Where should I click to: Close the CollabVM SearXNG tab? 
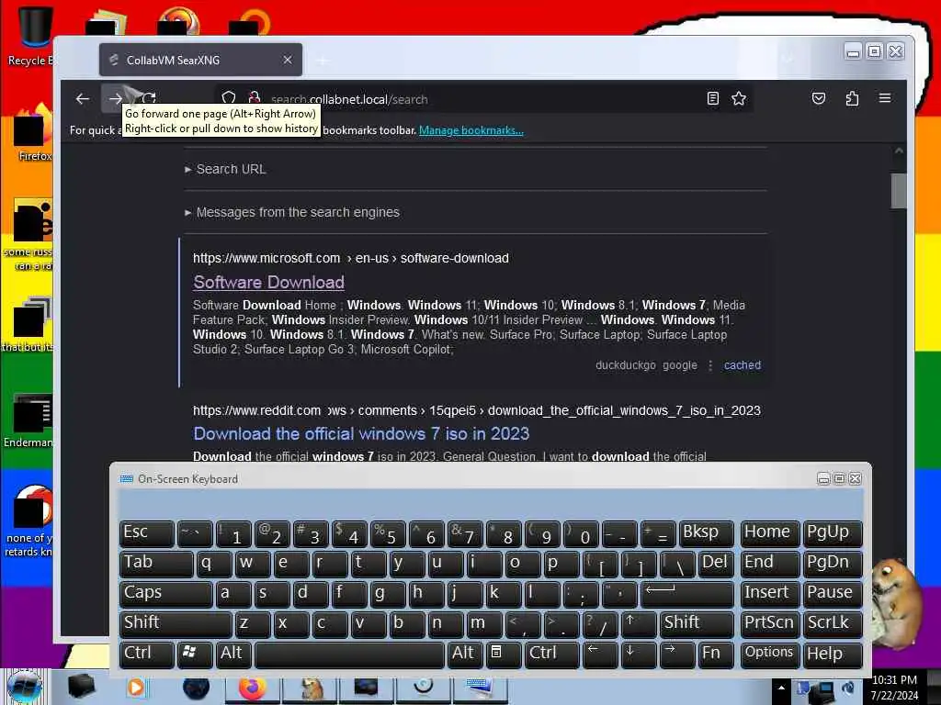point(288,60)
